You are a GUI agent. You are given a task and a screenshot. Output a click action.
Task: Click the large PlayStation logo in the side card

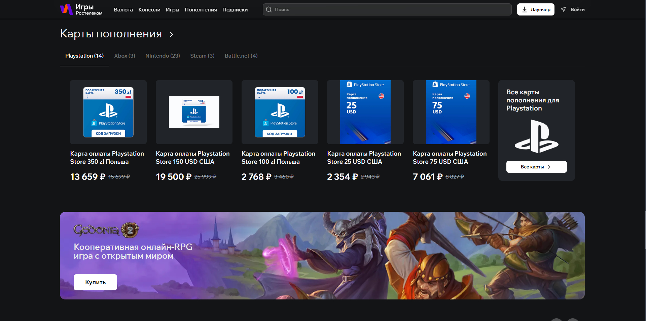point(536,136)
